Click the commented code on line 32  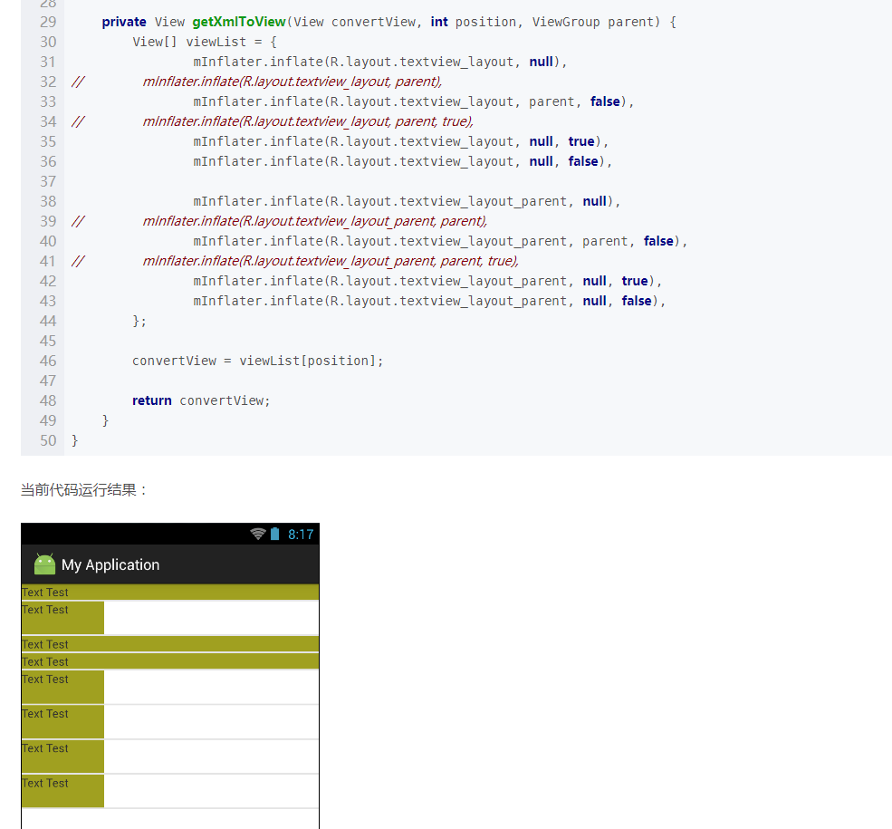point(293,82)
